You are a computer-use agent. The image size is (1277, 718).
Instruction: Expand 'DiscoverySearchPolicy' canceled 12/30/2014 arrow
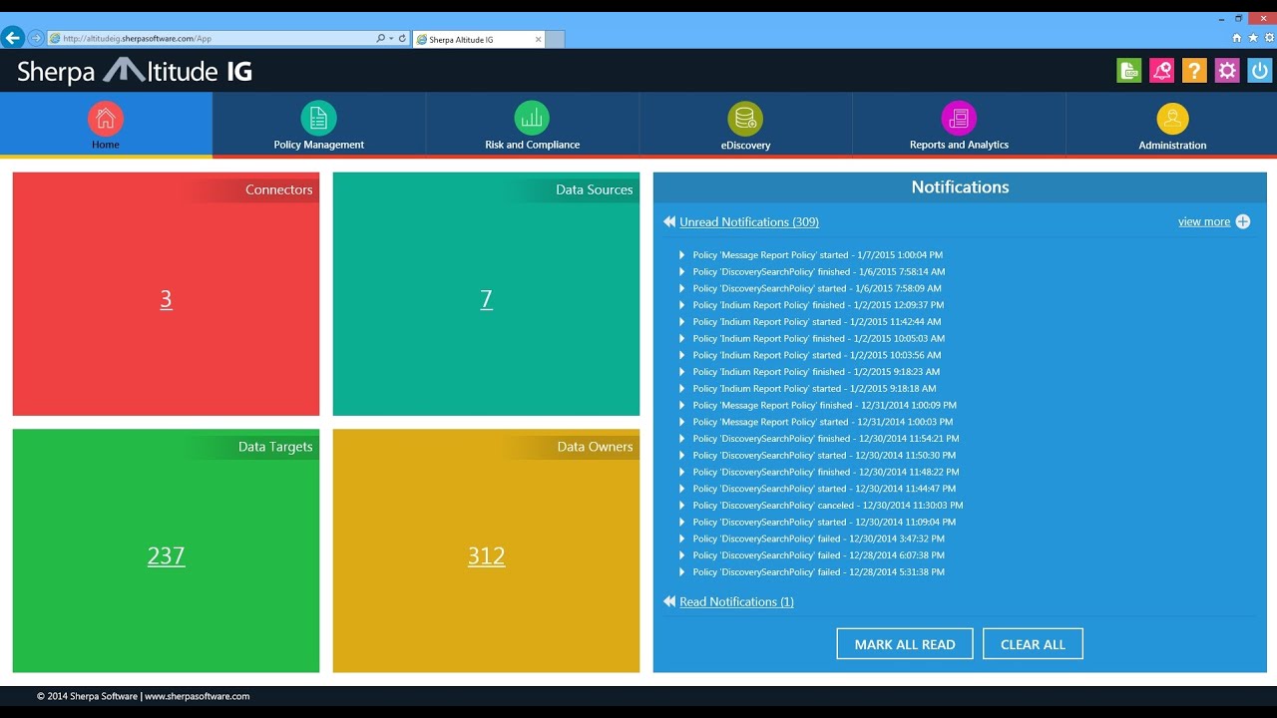pos(682,506)
